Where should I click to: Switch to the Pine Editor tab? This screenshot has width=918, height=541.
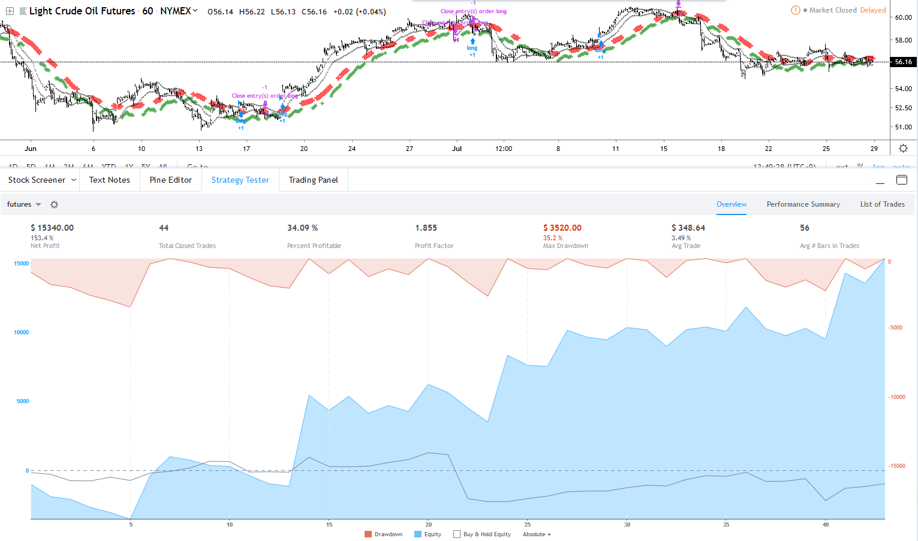(171, 180)
